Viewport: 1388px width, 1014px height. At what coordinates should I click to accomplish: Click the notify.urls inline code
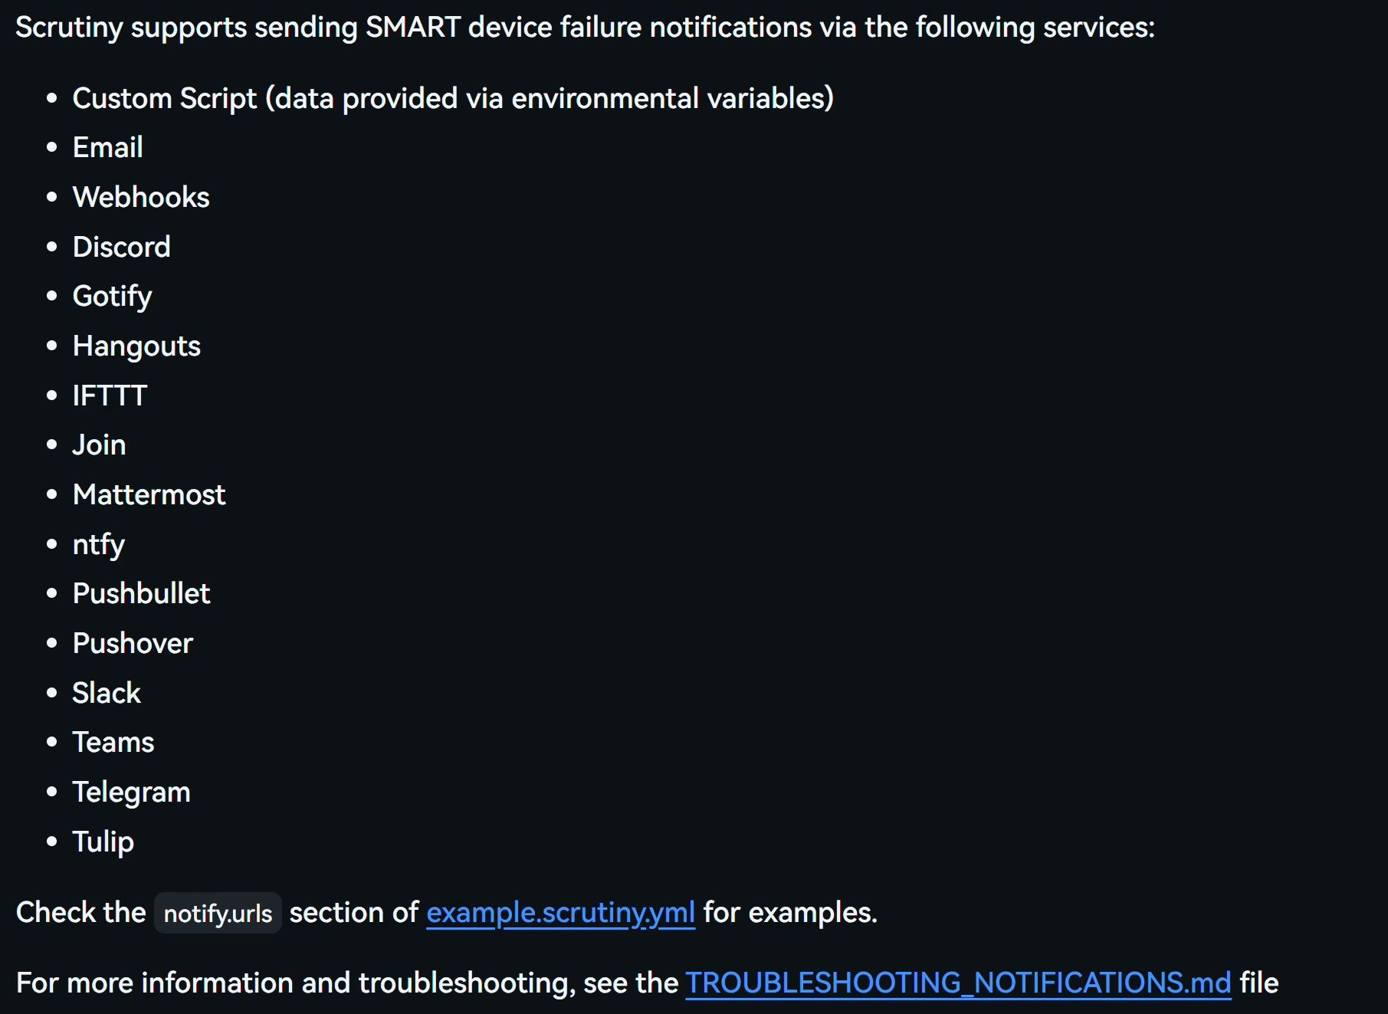218,913
